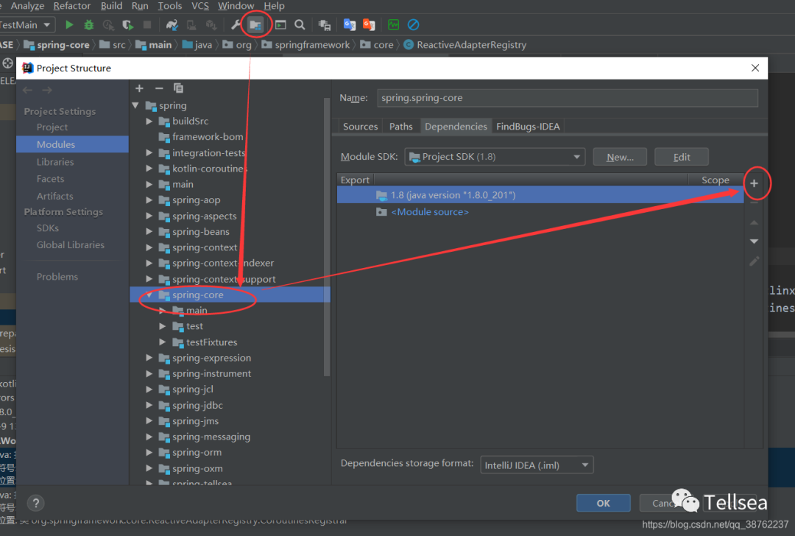The width and height of the screenshot is (795, 536).
Task: Click the Edit SDK button
Action: (x=682, y=157)
